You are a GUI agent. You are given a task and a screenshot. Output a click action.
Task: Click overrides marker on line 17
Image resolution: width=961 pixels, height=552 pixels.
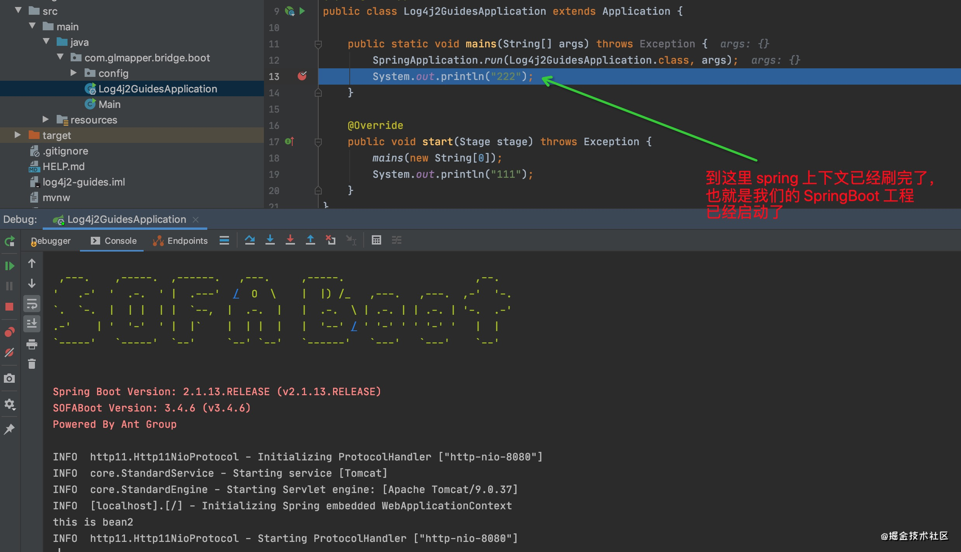[x=290, y=141]
